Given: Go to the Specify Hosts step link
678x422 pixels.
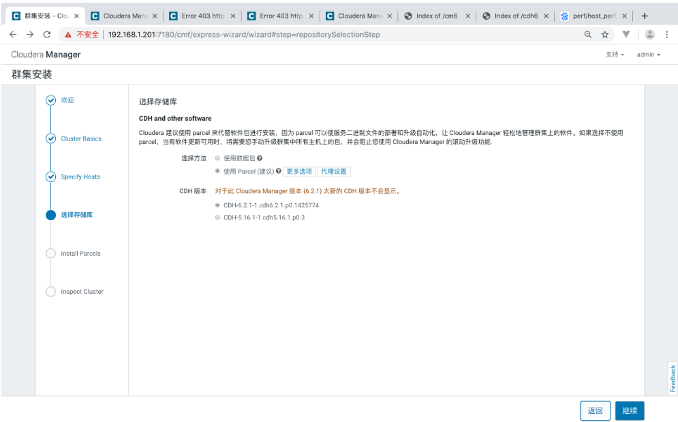Looking at the screenshot, I should 80,177.
